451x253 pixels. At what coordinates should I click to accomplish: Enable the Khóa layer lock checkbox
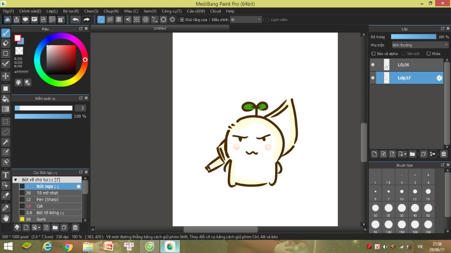[429, 54]
